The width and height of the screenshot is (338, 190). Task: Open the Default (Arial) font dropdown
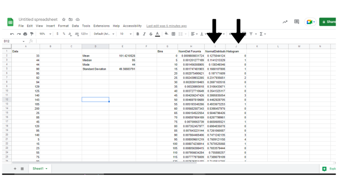click(104, 34)
